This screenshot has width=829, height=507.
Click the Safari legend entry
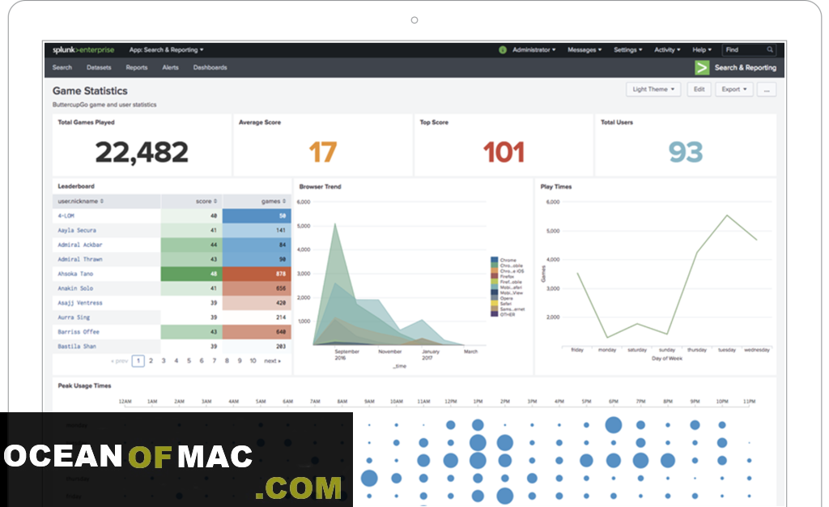[506, 304]
